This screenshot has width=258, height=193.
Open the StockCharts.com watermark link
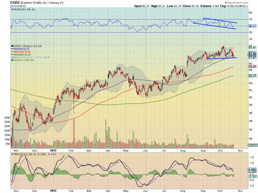pos(236,3)
